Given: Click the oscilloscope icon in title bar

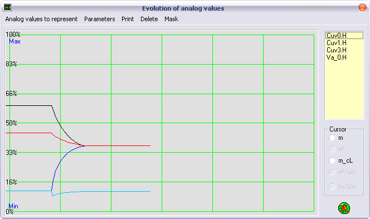Looking at the screenshot, I should click(8, 8).
